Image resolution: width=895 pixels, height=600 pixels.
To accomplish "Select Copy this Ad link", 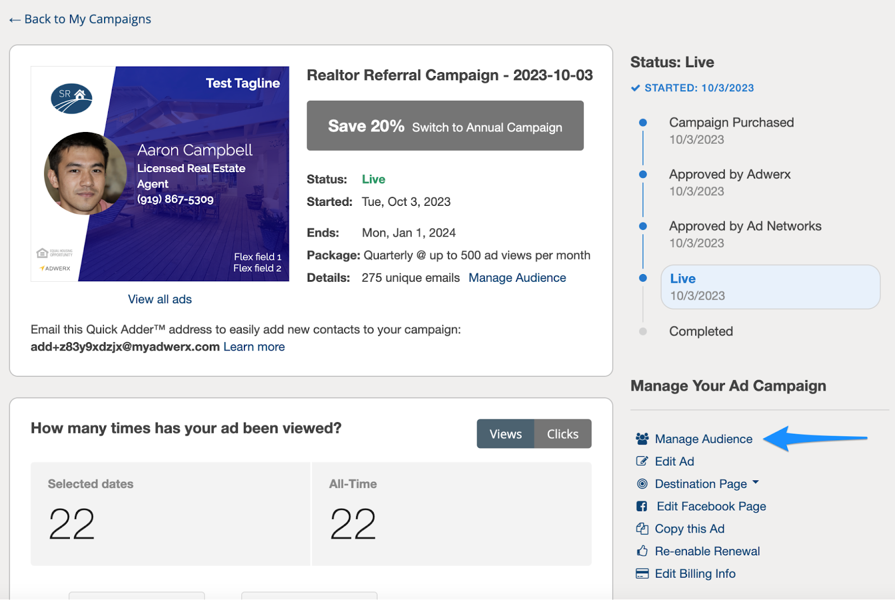I will point(690,528).
